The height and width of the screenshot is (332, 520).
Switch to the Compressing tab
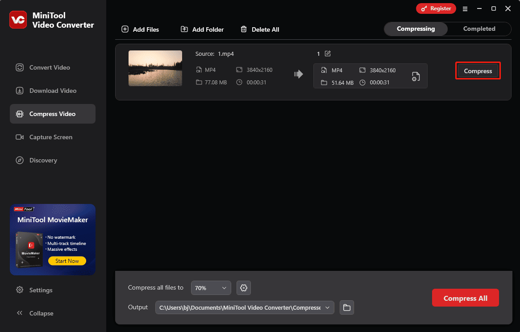[x=416, y=29]
